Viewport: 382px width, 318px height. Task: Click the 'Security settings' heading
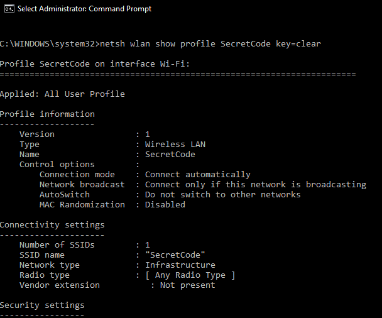point(42,305)
